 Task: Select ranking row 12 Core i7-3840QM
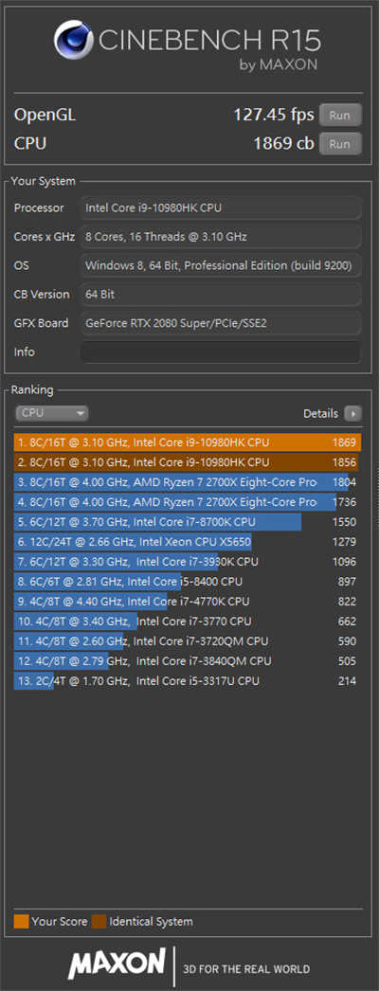coord(188,661)
